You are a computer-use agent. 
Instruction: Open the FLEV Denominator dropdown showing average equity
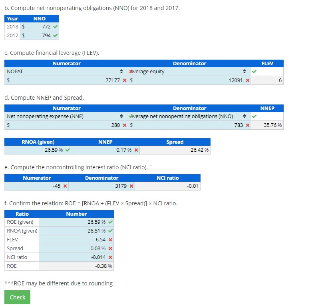(x=189, y=72)
